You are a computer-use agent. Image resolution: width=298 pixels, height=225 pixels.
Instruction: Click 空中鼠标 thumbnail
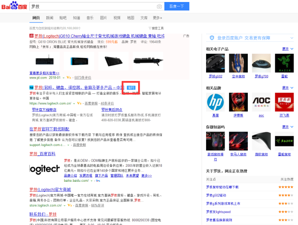(238, 63)
